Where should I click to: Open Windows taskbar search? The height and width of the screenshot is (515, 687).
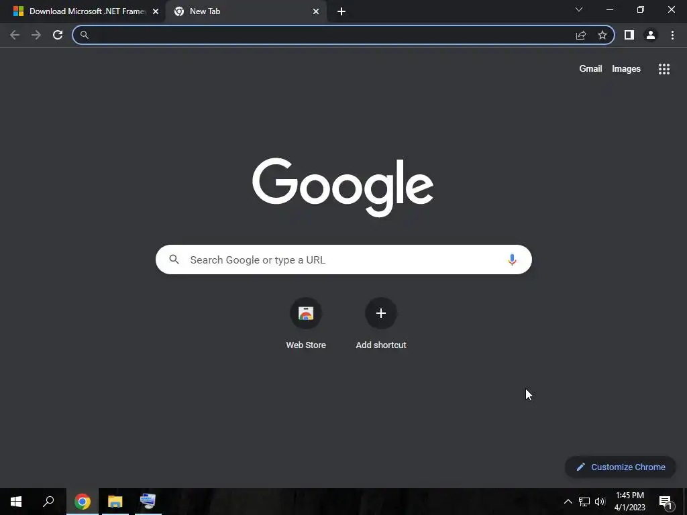click(x=48, y=502)
